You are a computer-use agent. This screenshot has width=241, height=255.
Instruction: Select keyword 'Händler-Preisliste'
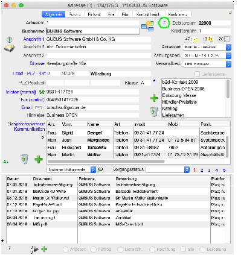pyautogui.click(x=179, y=102)
